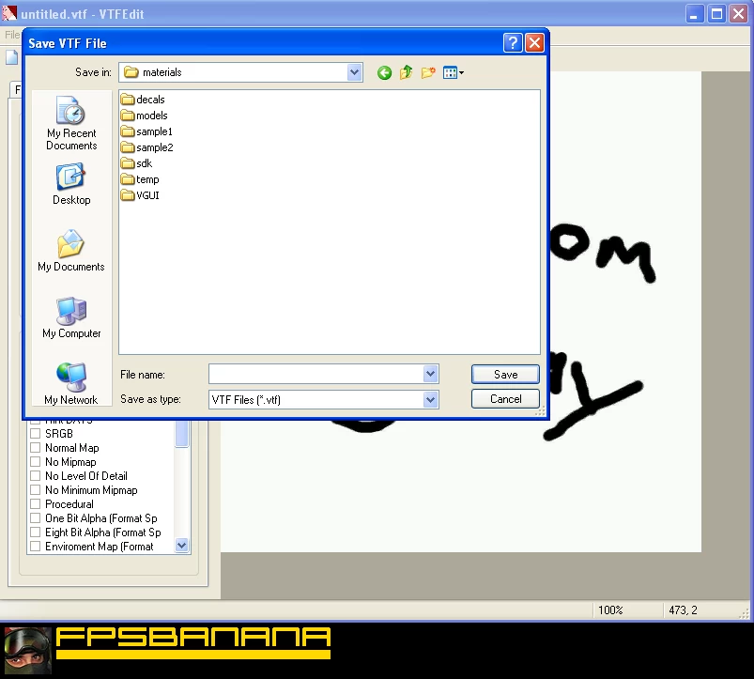Click the dialog Help question-mark button
754x679 pixels.
click(513, 43)
